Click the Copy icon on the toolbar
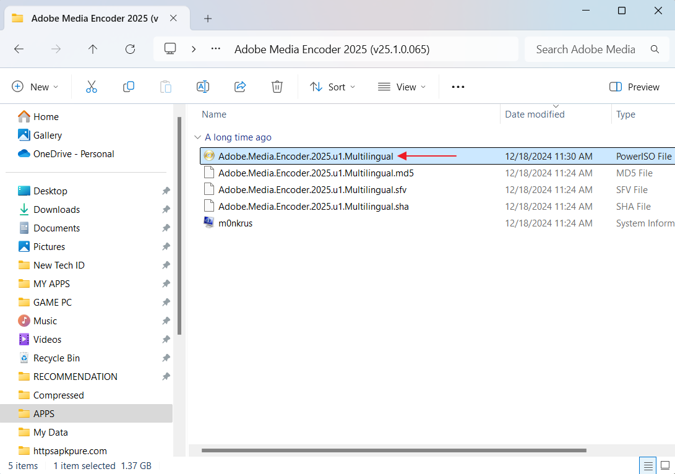Image resolution: width=675 pixels, height=474 pixels. tap(129, 87)
